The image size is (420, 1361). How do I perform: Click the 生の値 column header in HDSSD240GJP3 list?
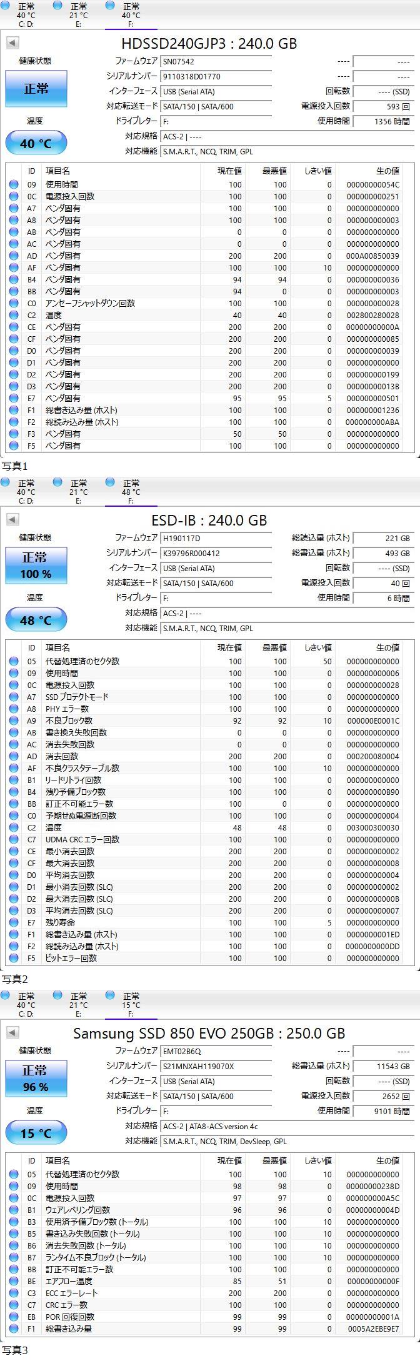point(387,171)
